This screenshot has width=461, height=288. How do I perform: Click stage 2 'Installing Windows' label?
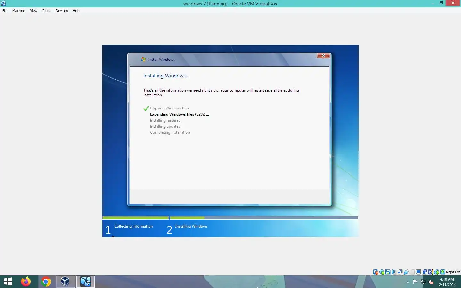click(191, 226)
